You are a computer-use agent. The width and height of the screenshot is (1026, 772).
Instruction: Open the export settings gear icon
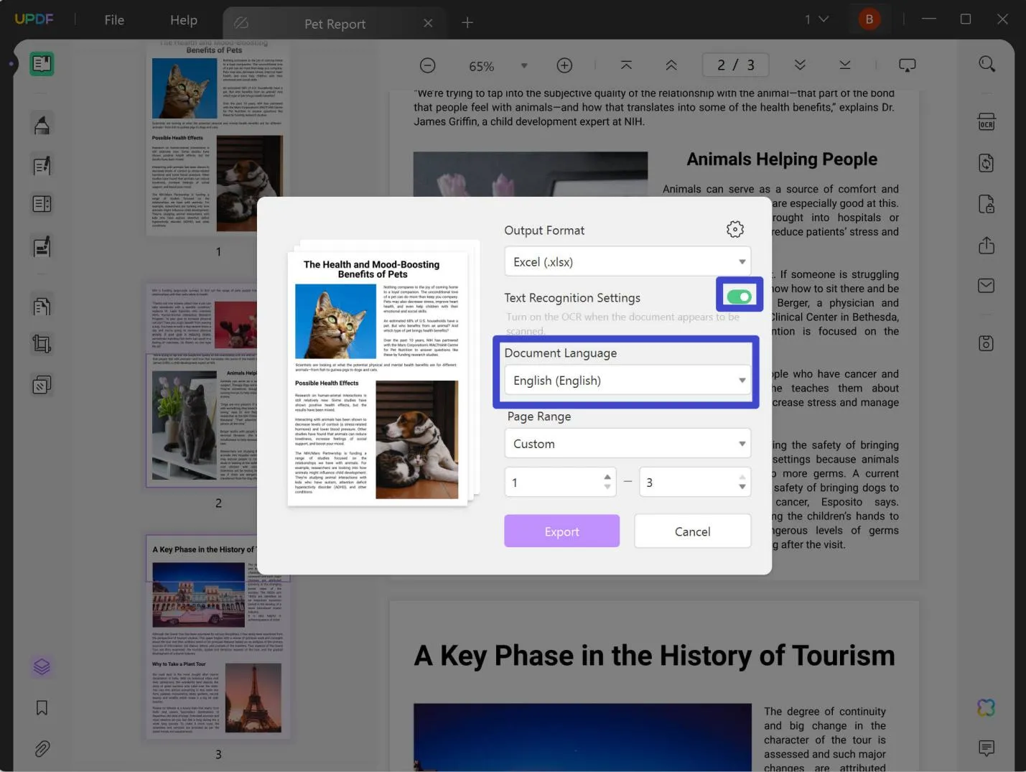(734, 230)
